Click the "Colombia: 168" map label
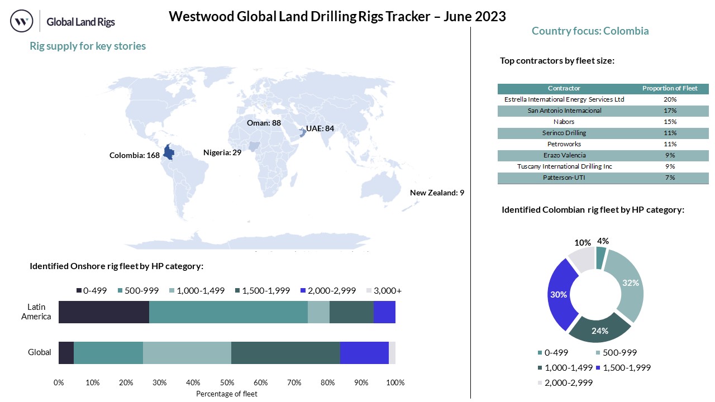The image size is (715, 402). (134, 156)
